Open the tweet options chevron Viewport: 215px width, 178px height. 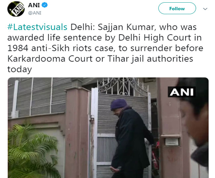205,9
